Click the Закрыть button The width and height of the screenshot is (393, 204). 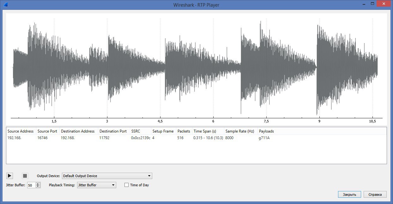tap(350, 195)
